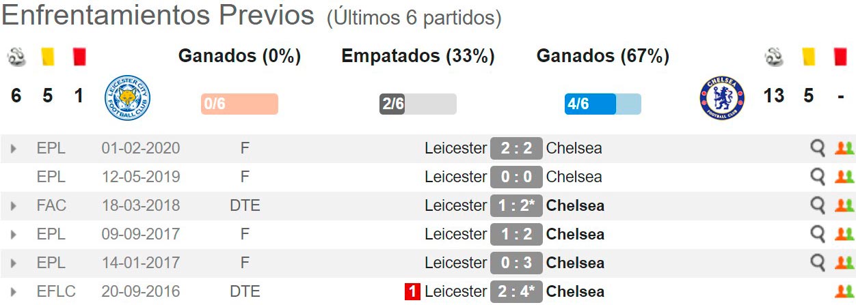Click the 2 : 2 score box
This screenshot has height=305, width=856.
point(516,148)
